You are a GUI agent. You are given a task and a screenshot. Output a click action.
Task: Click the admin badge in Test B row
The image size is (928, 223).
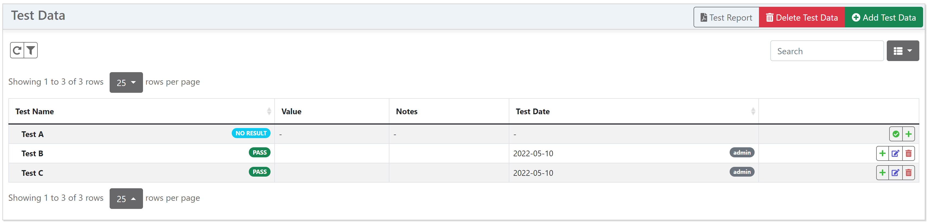(742, 152)
